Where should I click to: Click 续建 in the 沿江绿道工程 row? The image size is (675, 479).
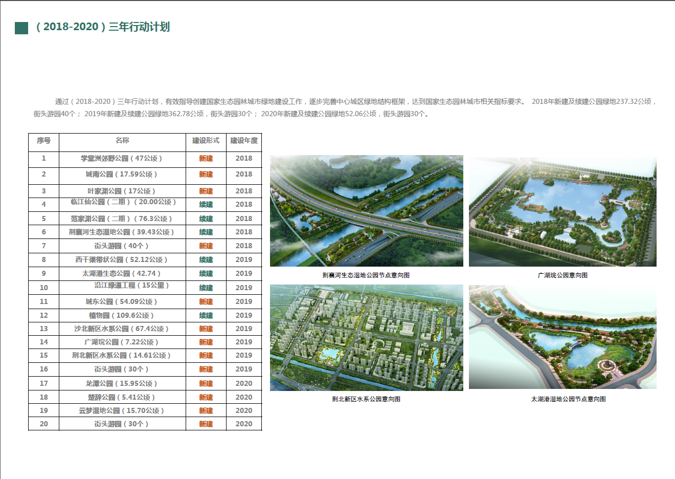click(206, 288)
